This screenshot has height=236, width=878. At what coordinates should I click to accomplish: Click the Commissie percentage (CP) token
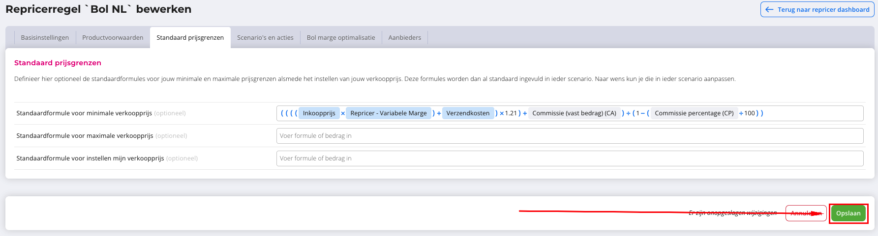[x=694, y=113]
